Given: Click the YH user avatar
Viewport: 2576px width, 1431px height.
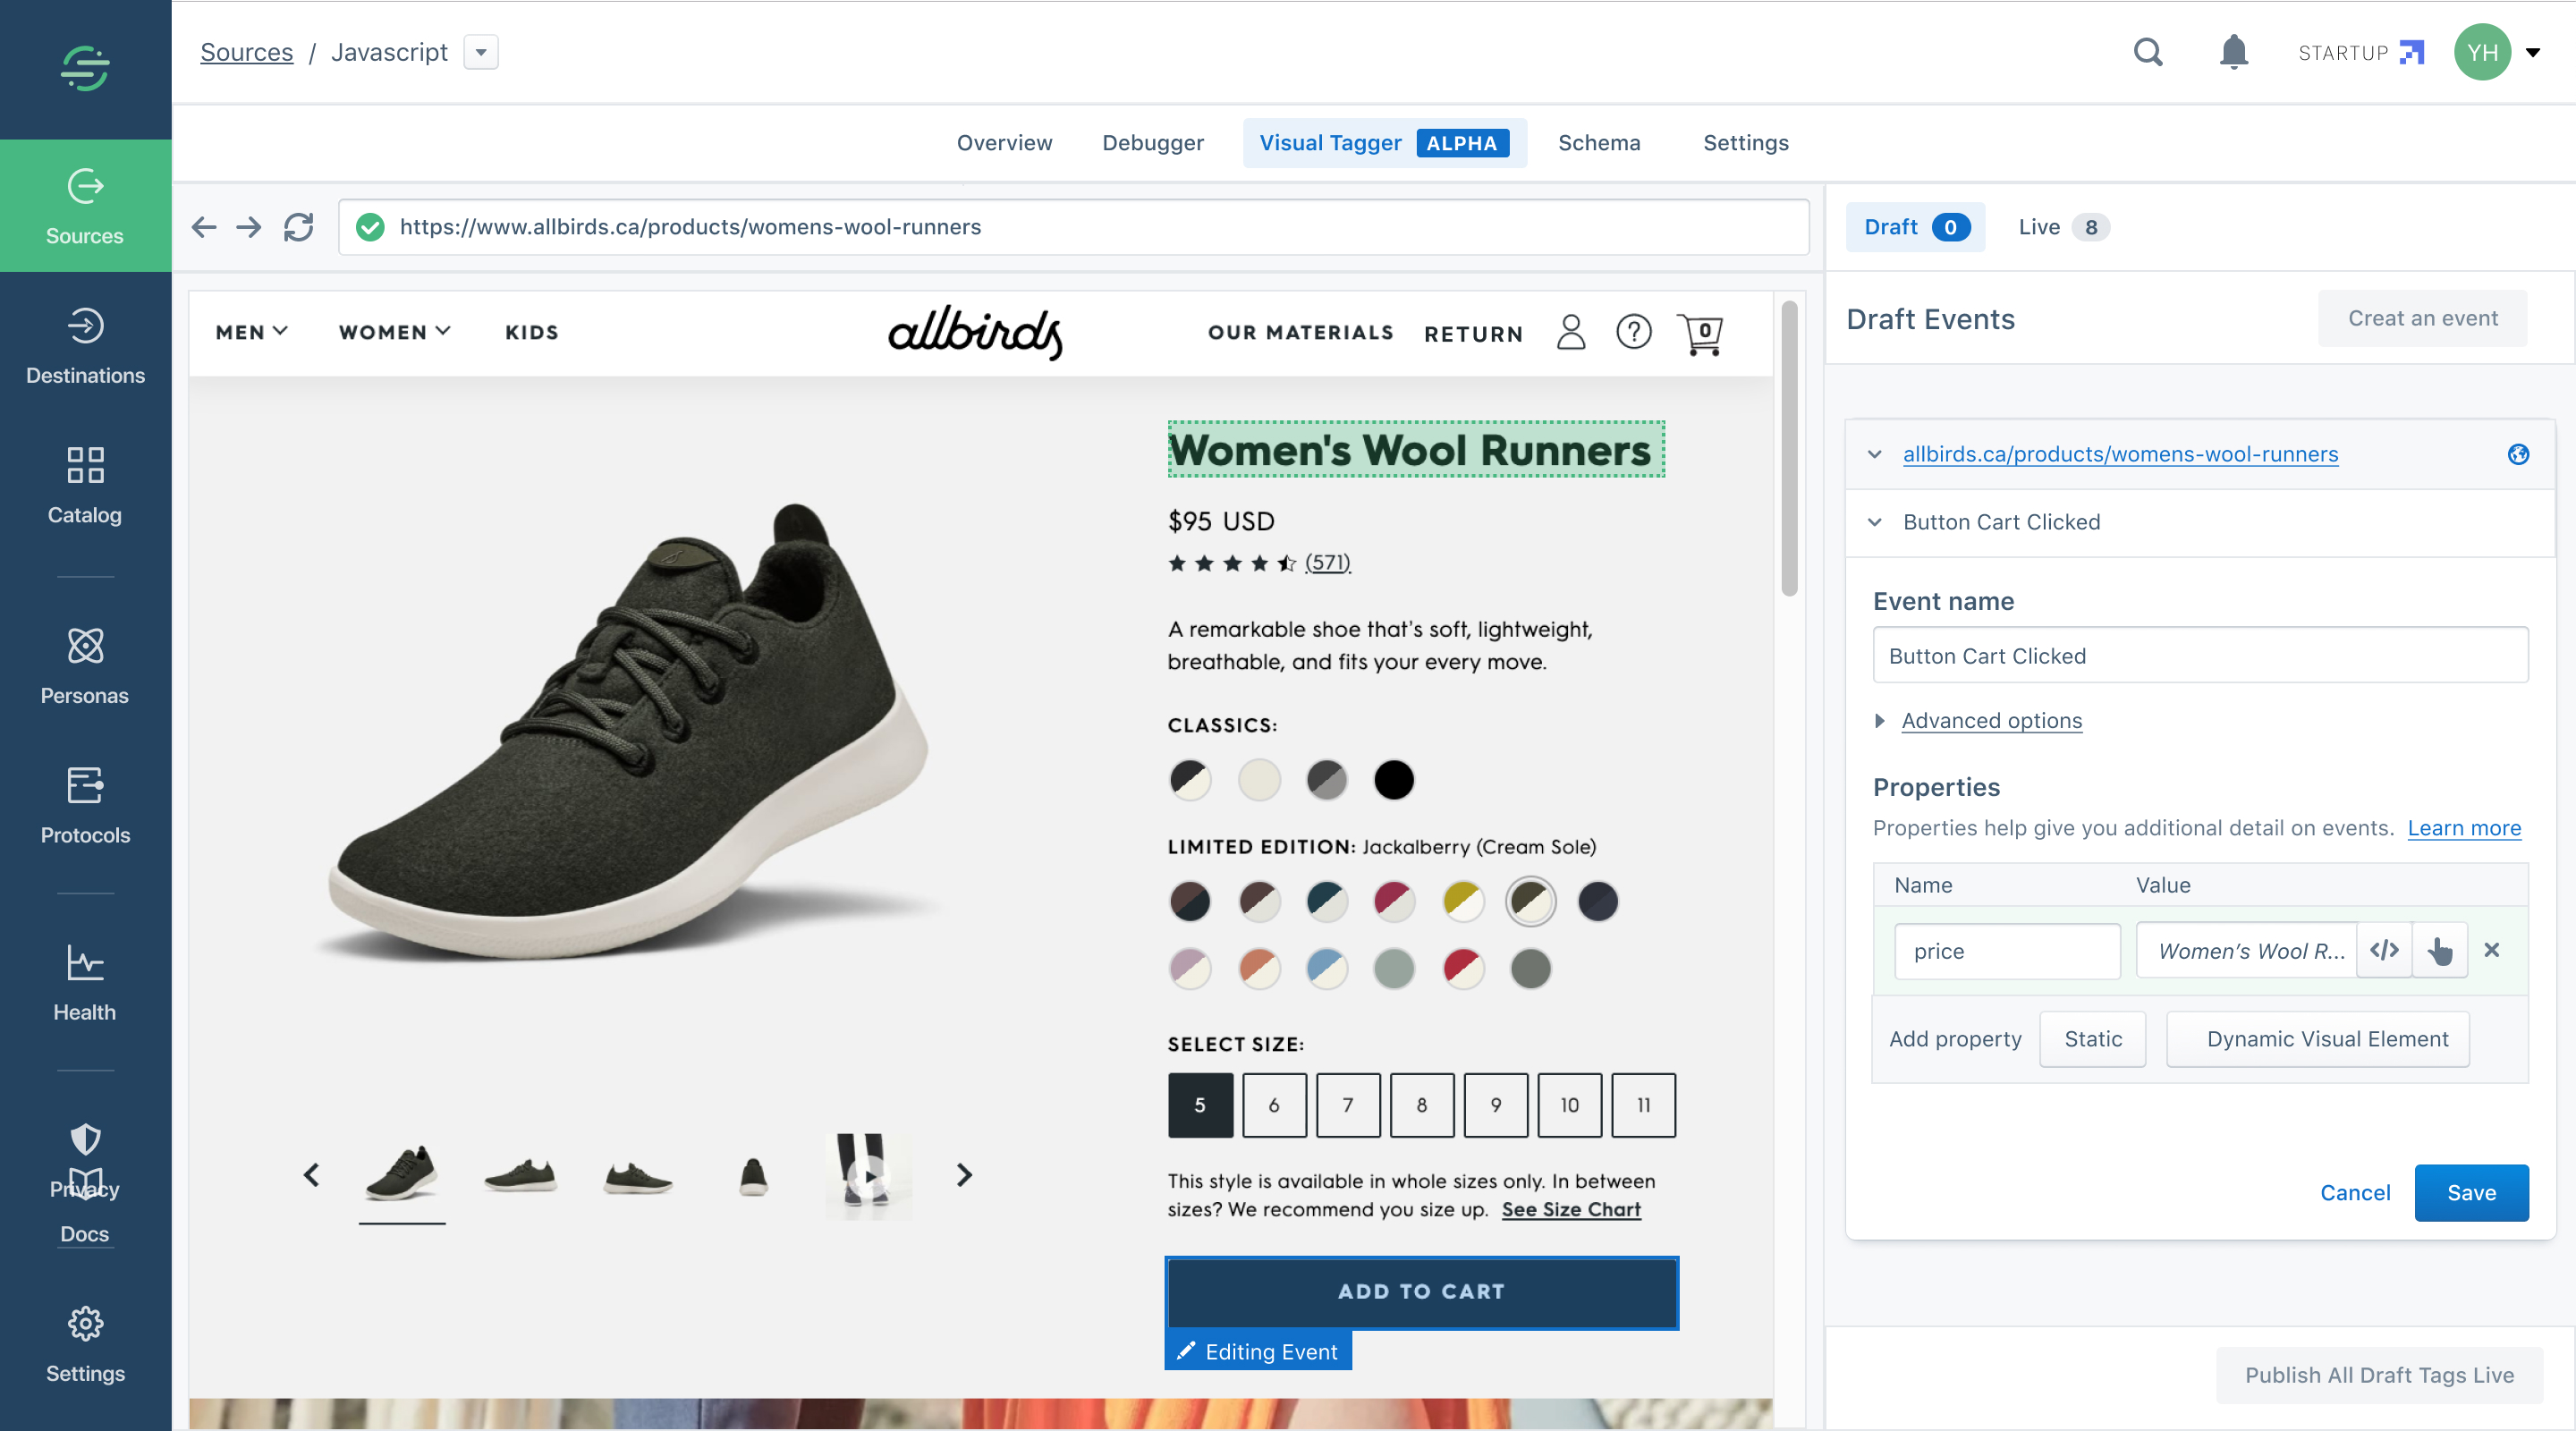Looking at the screenshot, I should [2482, 52].
